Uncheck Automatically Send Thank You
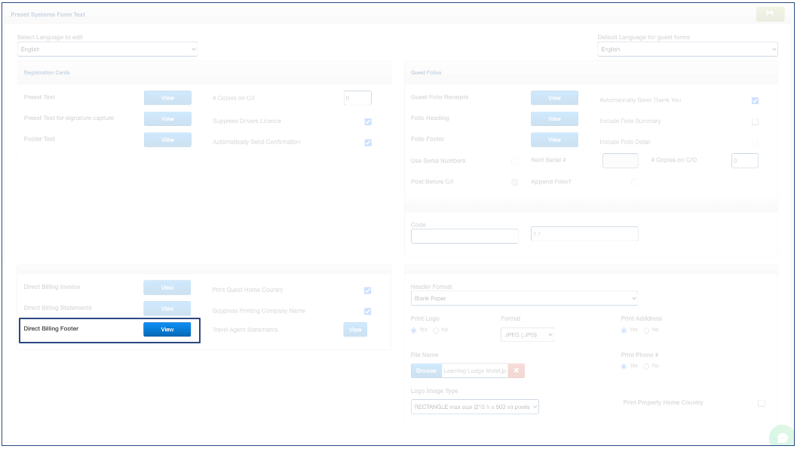 (755, 100)
